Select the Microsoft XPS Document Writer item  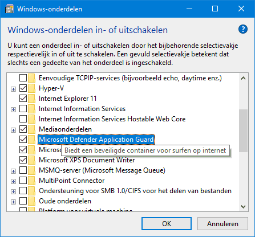(87, 160)
